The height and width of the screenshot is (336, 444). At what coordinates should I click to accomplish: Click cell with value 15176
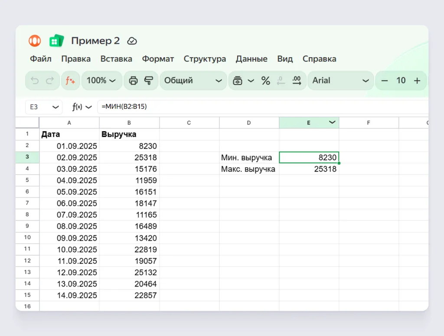pos(129,169)
